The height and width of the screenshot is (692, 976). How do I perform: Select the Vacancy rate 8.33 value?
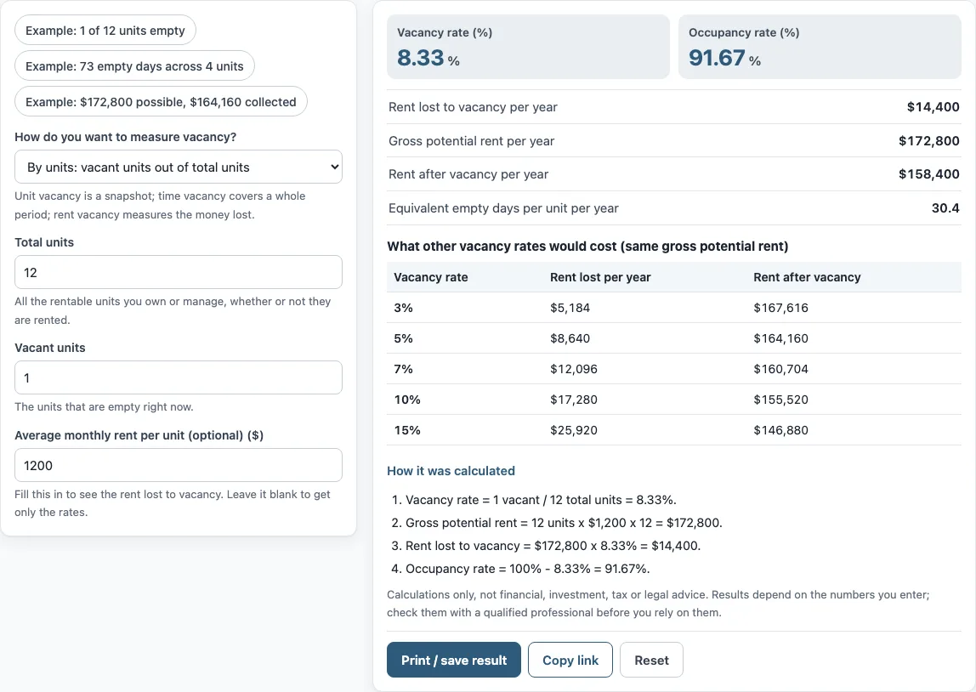(420, 58)
